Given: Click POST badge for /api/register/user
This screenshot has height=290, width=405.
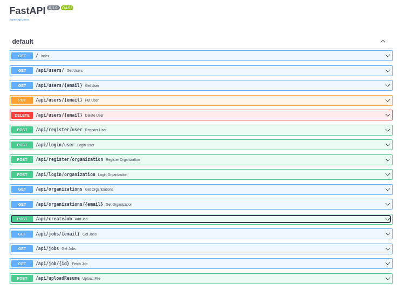Looking at the screenshot, I should click(x=22, y=130).
